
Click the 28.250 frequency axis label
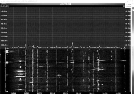(x=66, y=93)
